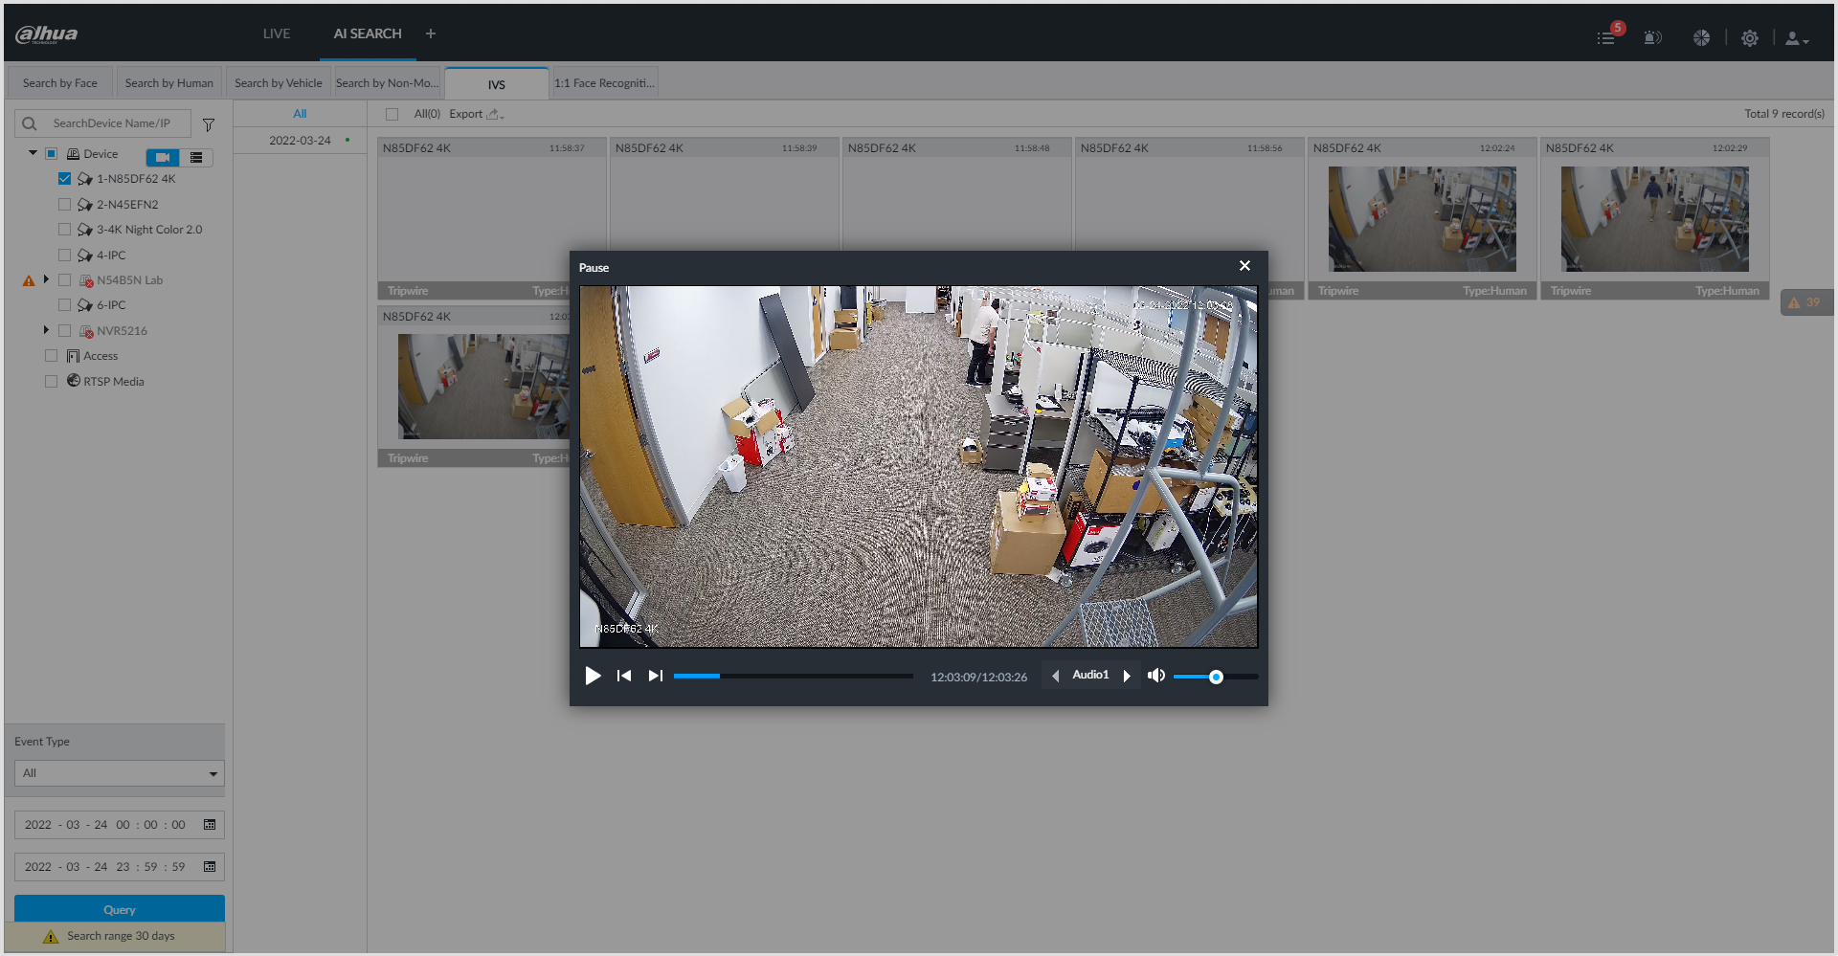Select the AI SEARCH tab
This screenshot has width=1838, height=956.
click(368, 33)
